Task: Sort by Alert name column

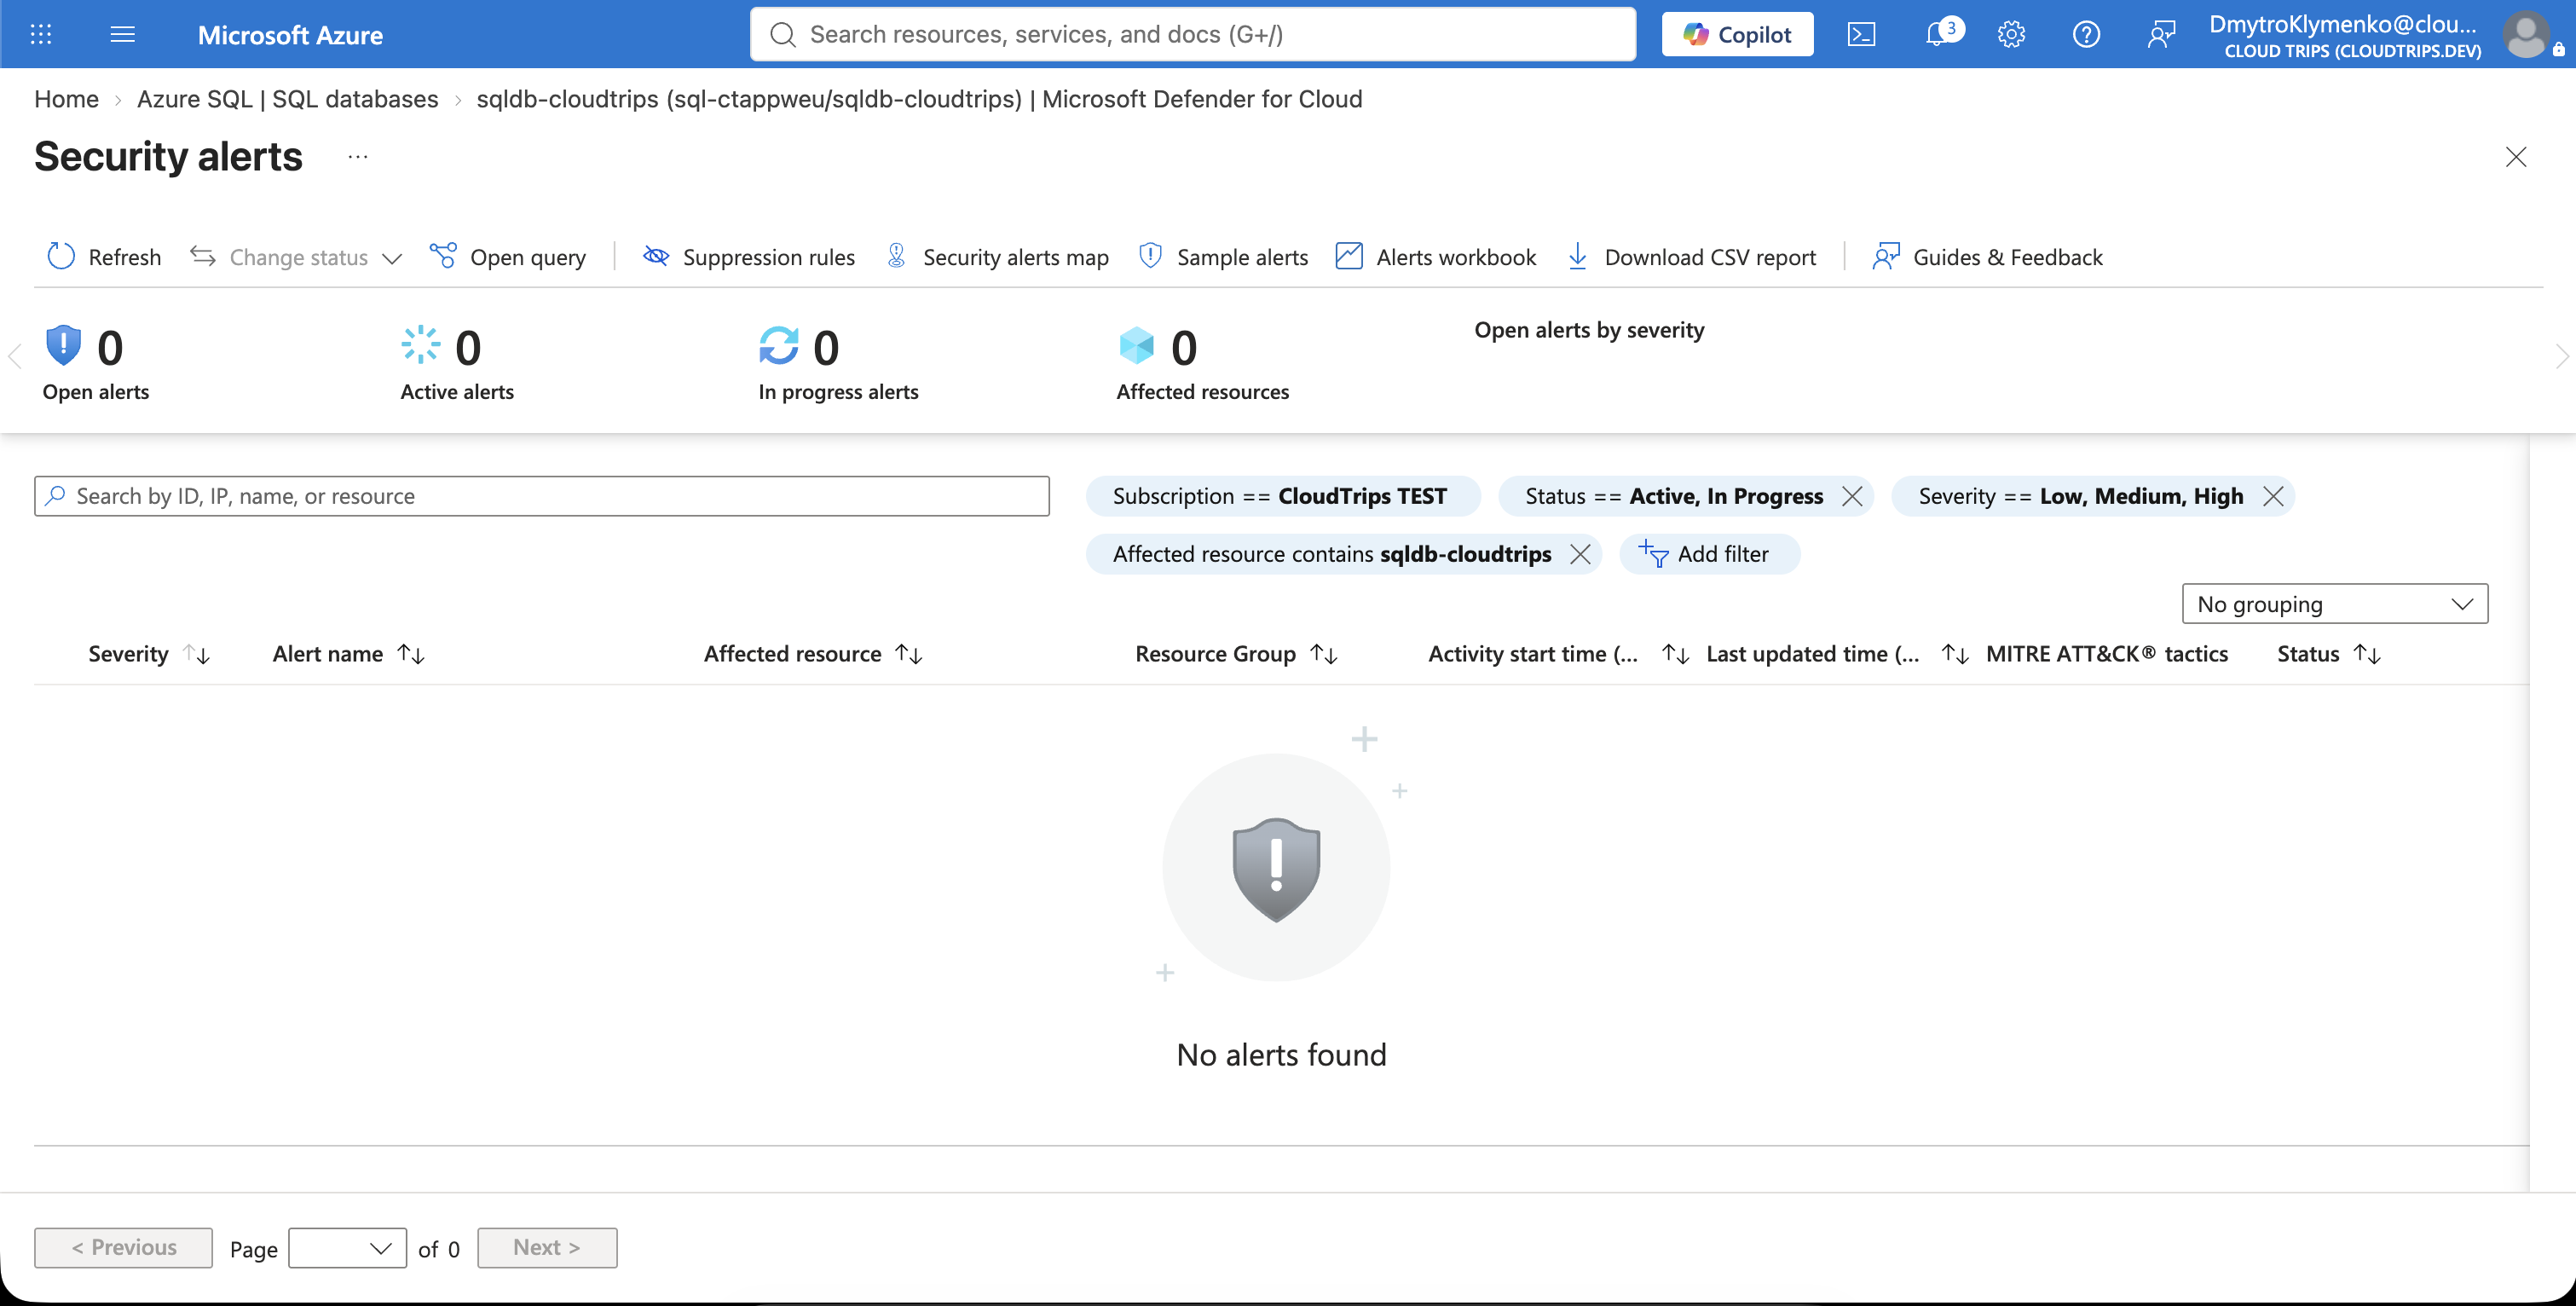Action: 349,654
